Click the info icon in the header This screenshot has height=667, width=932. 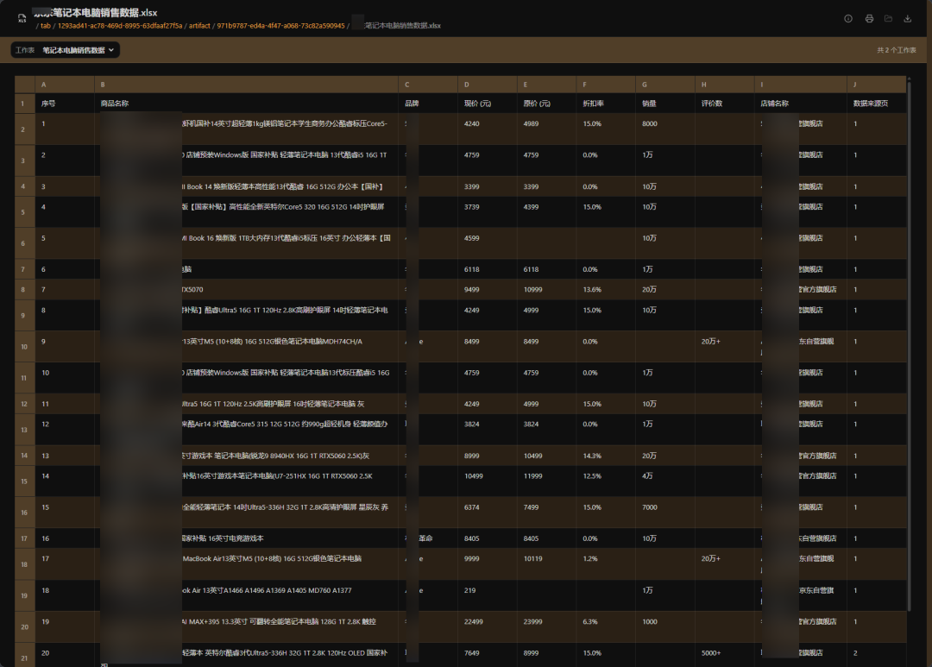tap(848, 18)
